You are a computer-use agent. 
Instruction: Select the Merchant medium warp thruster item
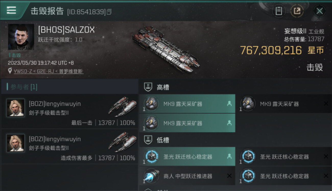click(187, 176)
